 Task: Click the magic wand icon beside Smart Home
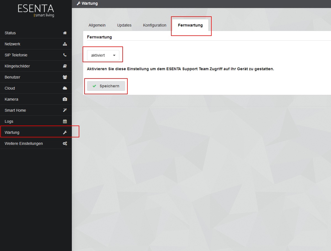click(65, 110)
